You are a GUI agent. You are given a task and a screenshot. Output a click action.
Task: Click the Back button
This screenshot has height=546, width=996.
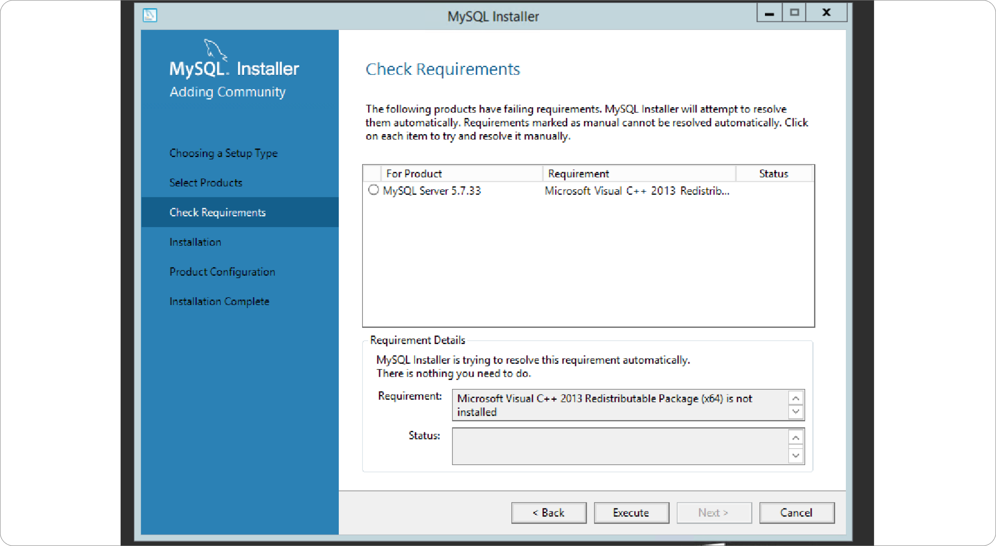pyautogui.click(x=549, y=513)
